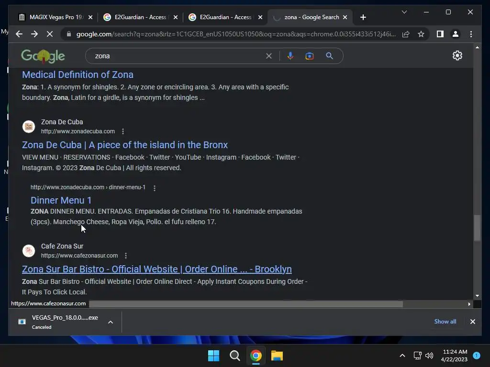The width and height of the screenshot is (490, 367).
Task: Select the zona Google Search tab
Action: click(310, 17)
